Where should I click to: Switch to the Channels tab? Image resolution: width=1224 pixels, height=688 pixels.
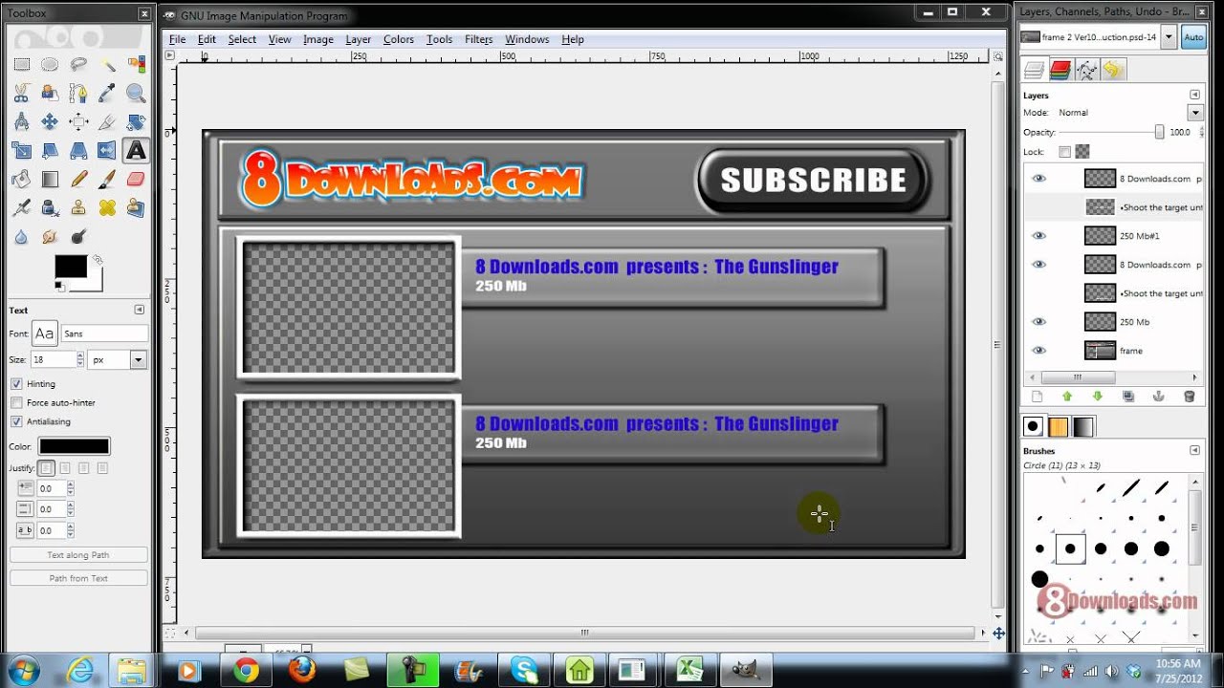pyautogui.click(x=1060, y=70)
